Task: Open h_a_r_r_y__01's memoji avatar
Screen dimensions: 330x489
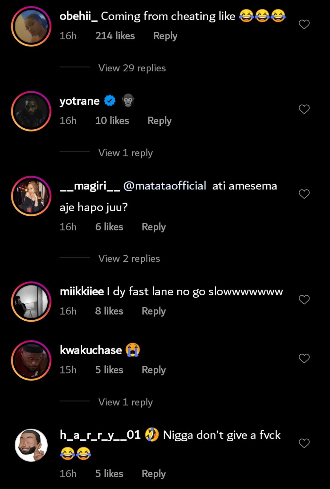Action: tap(31, 445)
